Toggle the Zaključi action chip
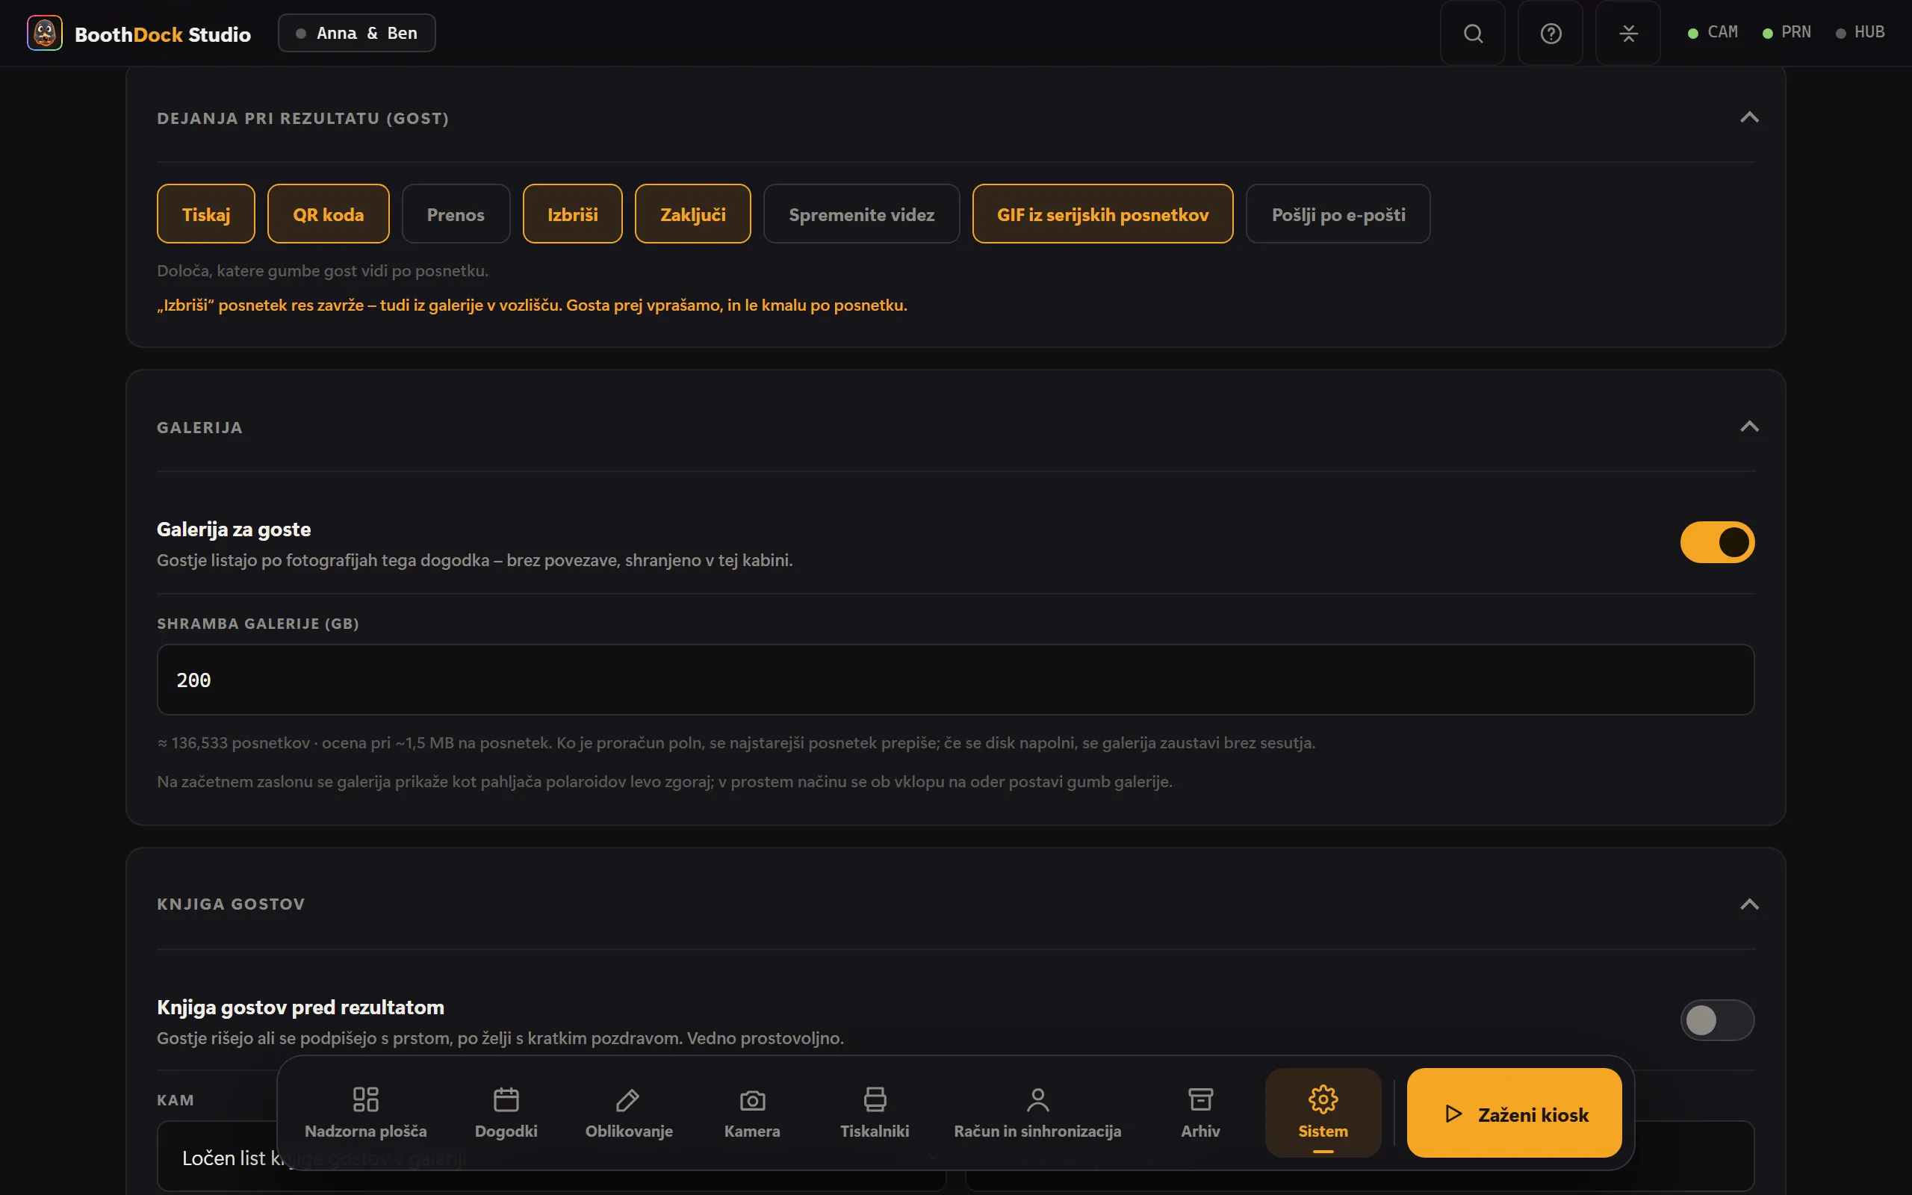Image resolution: width=1912 pixels, height=1195 pixels. click(693, 214)
